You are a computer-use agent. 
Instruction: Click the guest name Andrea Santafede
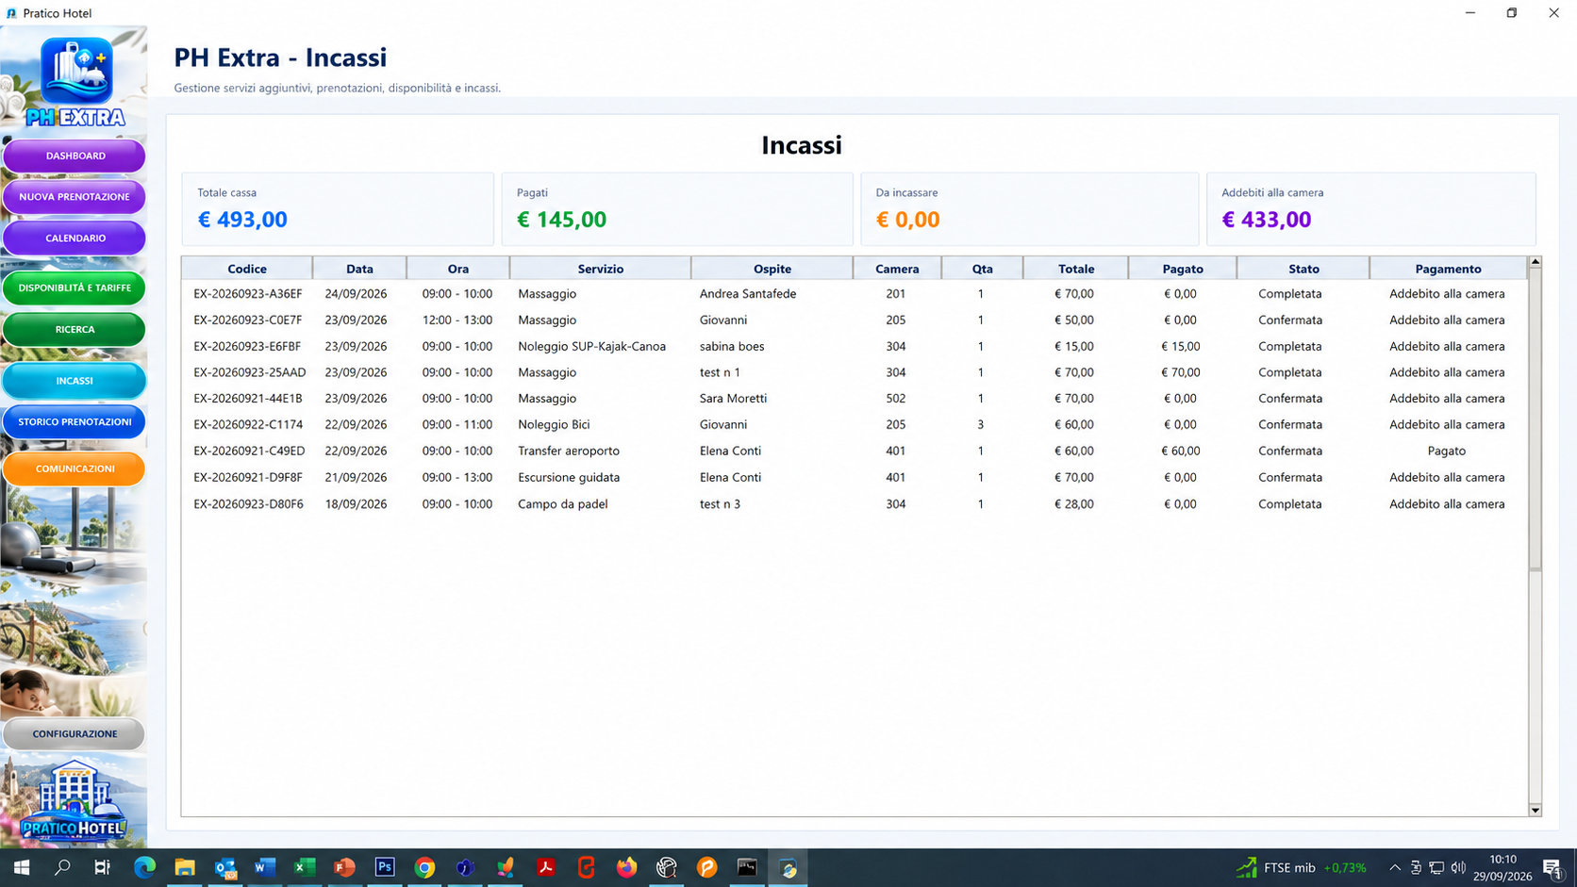pyautogui.click(x=748, y=294)
